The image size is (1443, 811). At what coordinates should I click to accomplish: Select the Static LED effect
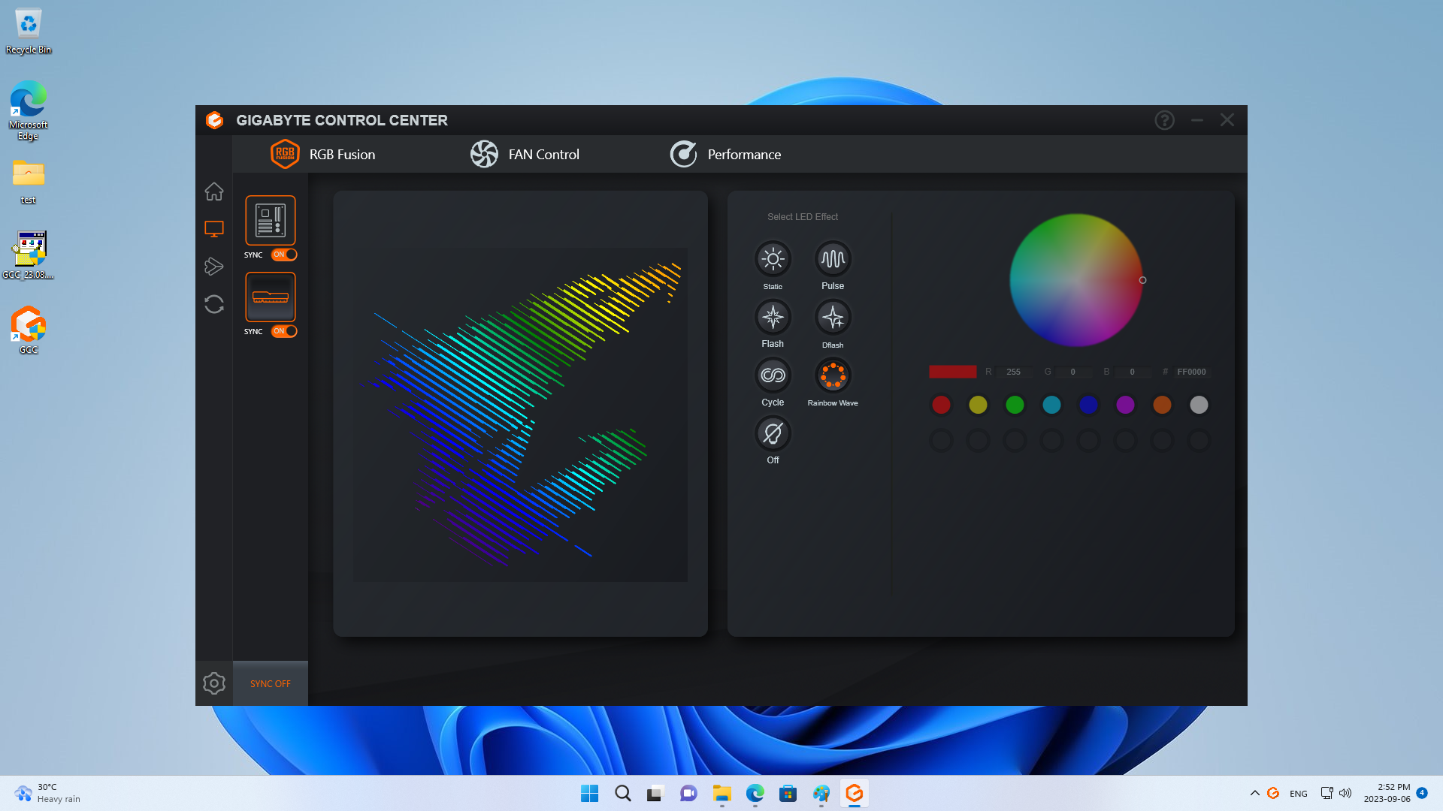773,259
